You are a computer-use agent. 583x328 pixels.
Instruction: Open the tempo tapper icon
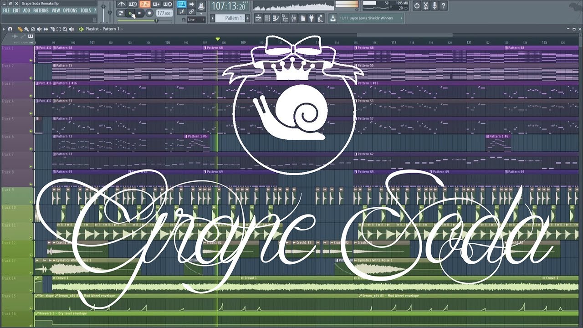point(320,18)
